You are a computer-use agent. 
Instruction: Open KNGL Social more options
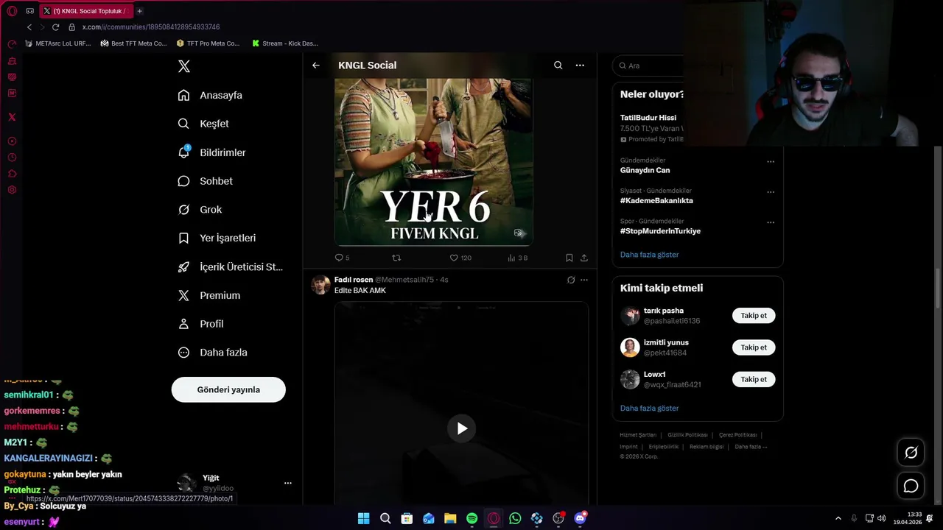[580, 66]
